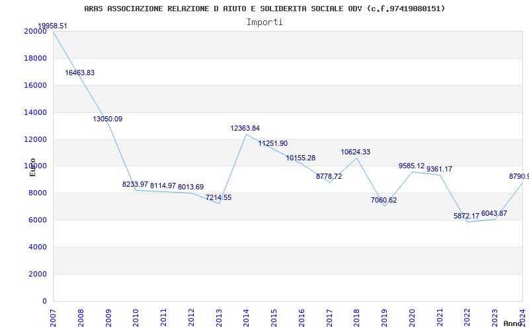Select the 8114.97 data label
The image size is (529, 330).
(163, 185)
